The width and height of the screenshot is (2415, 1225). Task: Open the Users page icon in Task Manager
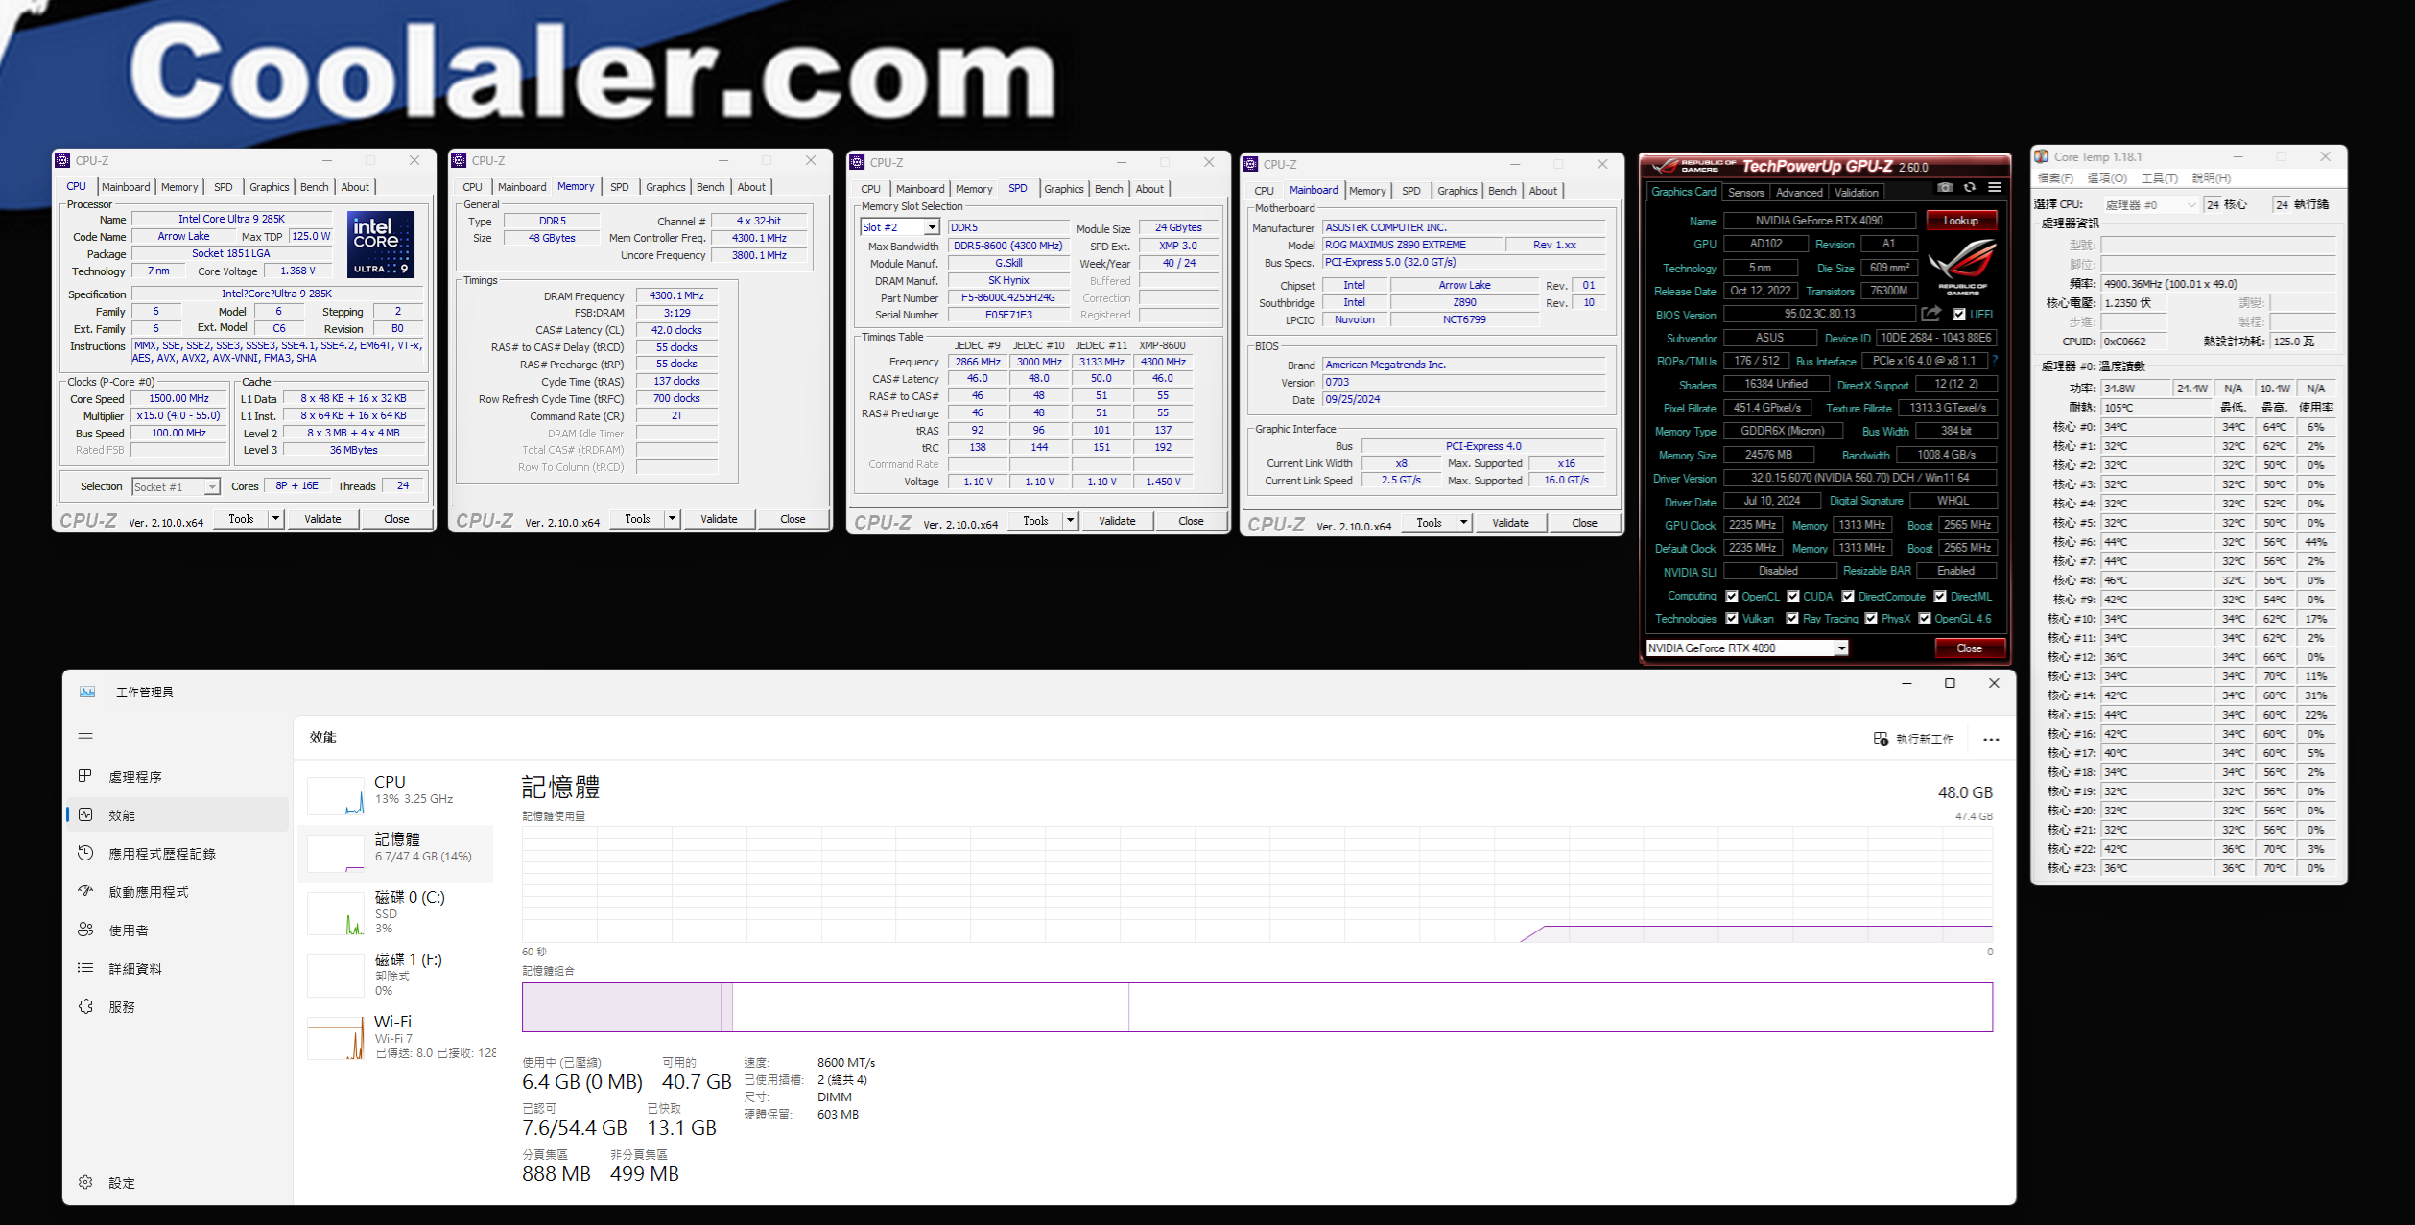[85, 930]
